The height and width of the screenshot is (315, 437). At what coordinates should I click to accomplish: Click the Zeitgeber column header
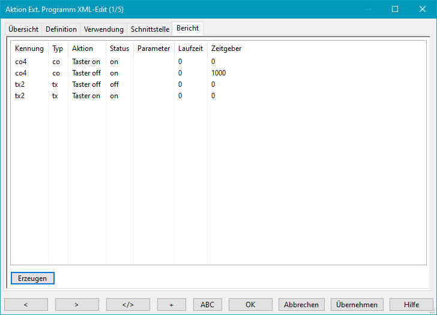tap(226, 49)
